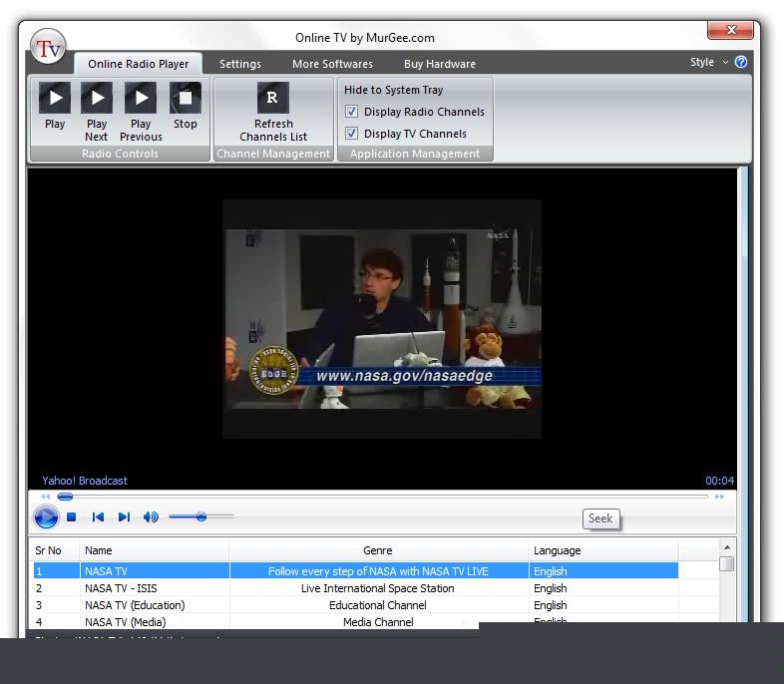This screenshot has width=784, height=684.
Task: Click the Play Previous ribbon button
Action: (x=141, y=112)
